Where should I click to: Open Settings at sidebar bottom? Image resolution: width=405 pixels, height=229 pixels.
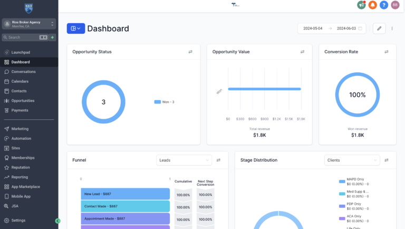tap(18, 220)
